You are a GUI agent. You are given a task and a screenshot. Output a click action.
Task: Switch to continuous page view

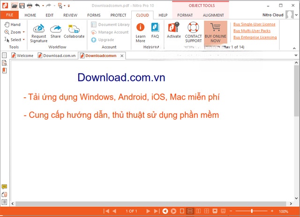point(190,211)
